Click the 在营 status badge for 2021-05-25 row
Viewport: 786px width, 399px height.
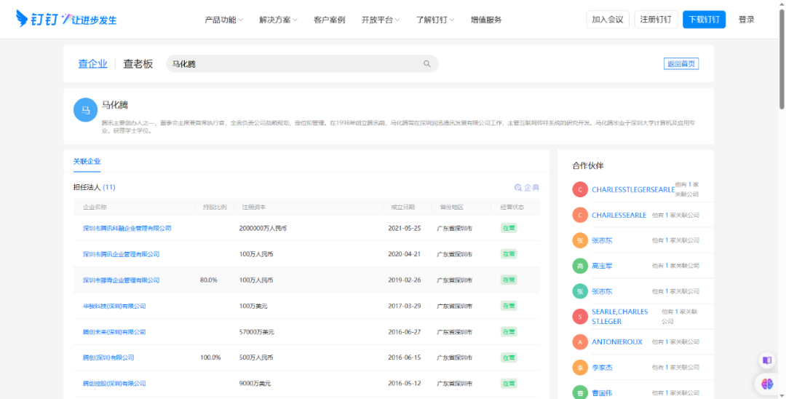point(508,228)
